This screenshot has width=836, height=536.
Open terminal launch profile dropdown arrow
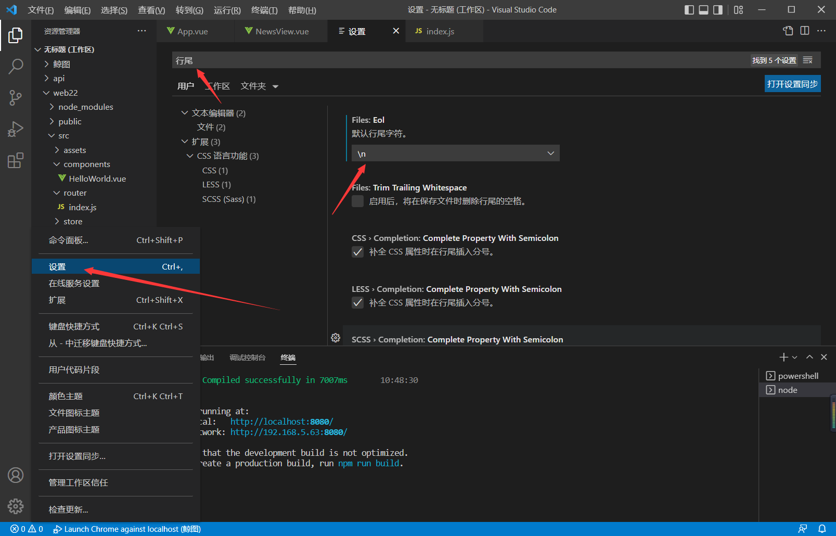click(794, 357)
